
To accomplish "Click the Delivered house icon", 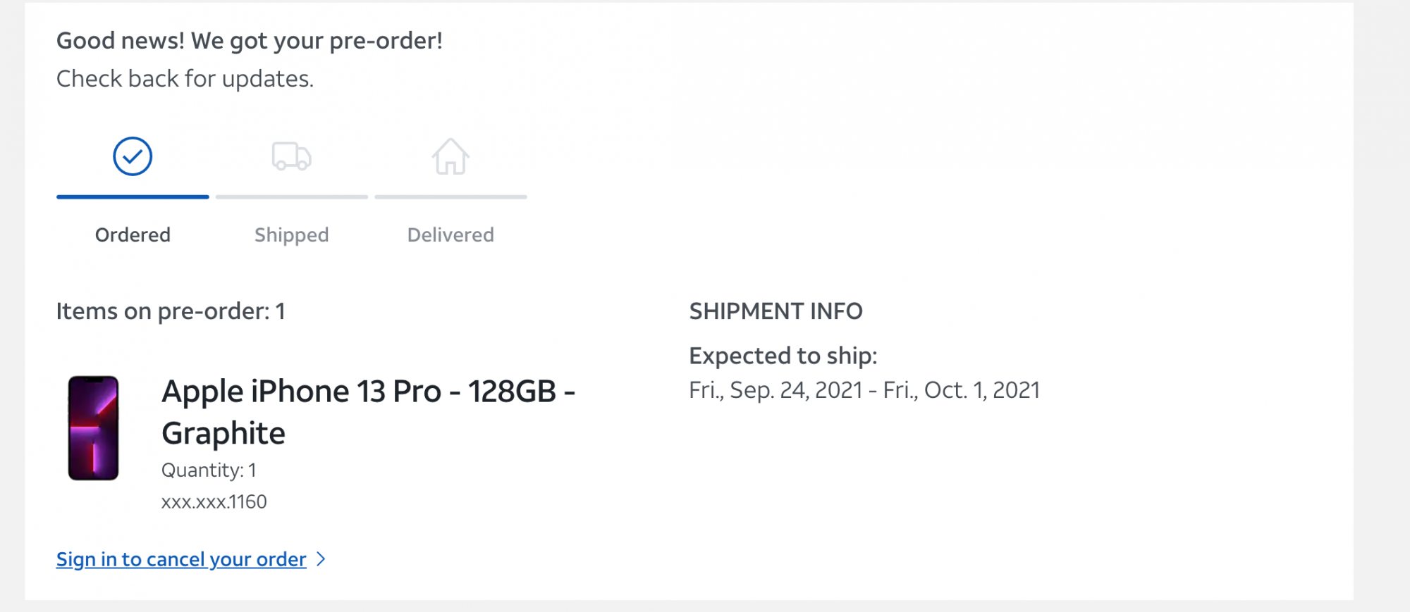I will click(450, 156).
